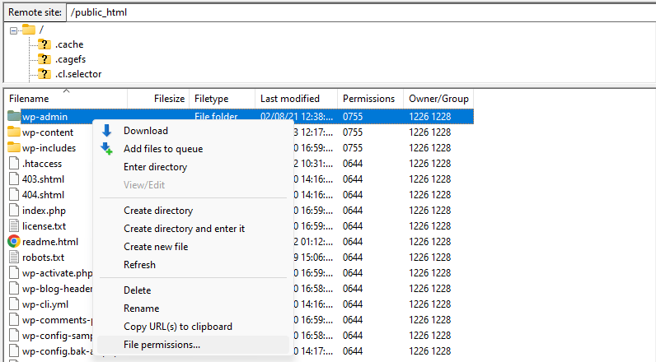Image resolution: width=656 pixels, height=362 pixels.
Task: Sort by Permissions column header
Action: coord(368,99)
